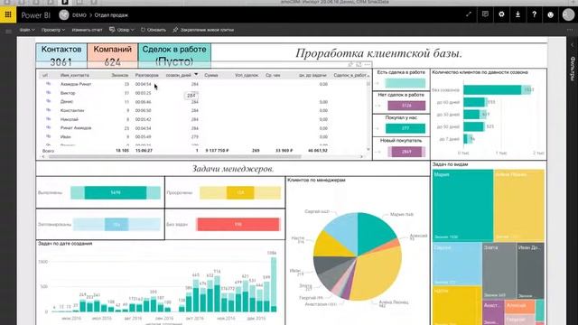Click the Есть сделка в работе bar
578x325 pixels.
(405, 83)
